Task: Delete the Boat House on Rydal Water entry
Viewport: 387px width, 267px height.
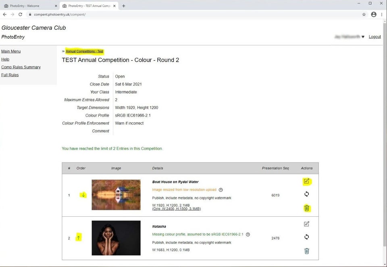Action: point(306,208)
